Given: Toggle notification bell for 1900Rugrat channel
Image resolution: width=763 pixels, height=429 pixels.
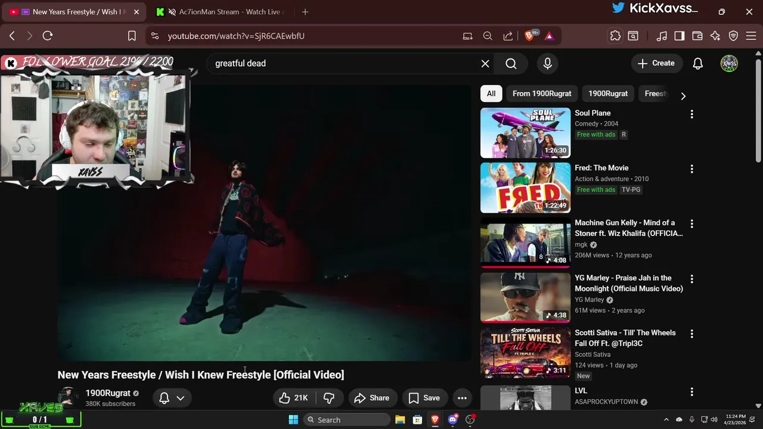Looking at the screenshot, I should [165, 398].
